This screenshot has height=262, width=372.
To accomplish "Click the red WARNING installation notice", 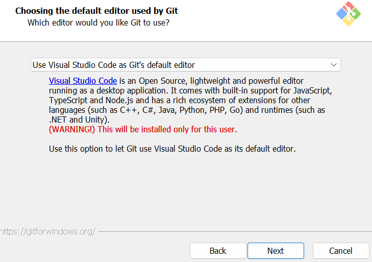I will pyautogui.click(x=143, y=129).
